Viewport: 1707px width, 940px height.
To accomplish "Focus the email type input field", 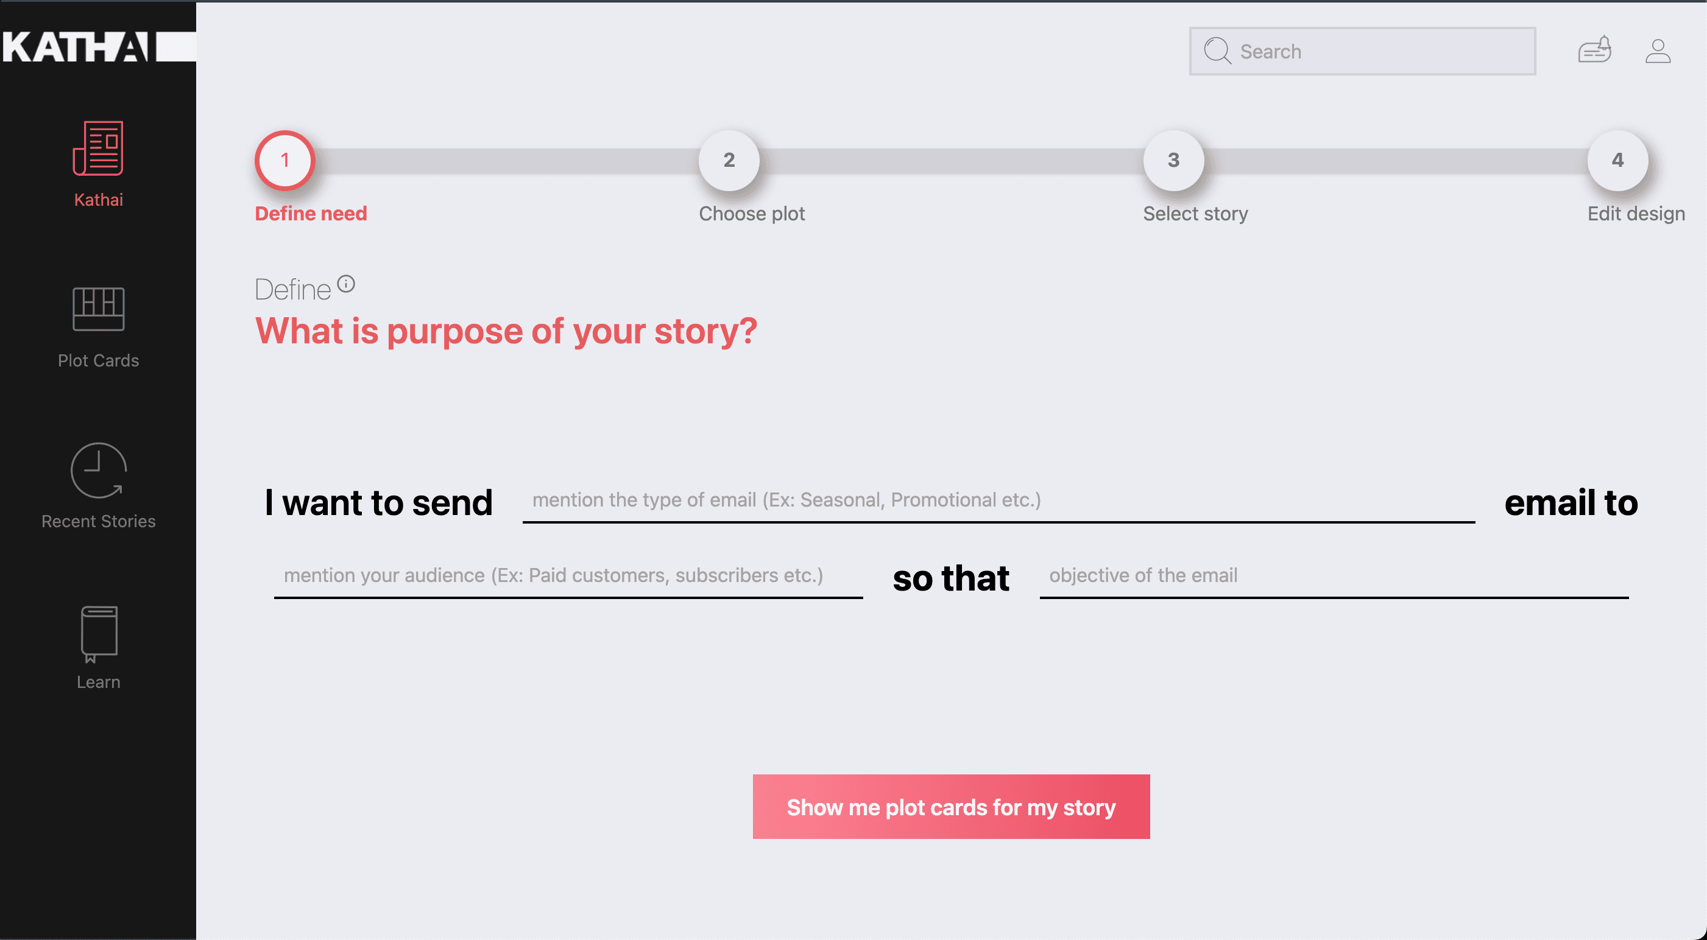I will 998,501.
